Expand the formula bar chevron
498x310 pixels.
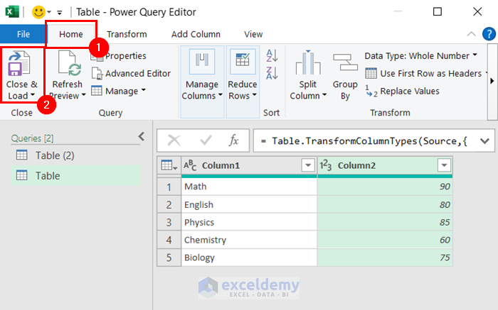click(x=484, y=140)
